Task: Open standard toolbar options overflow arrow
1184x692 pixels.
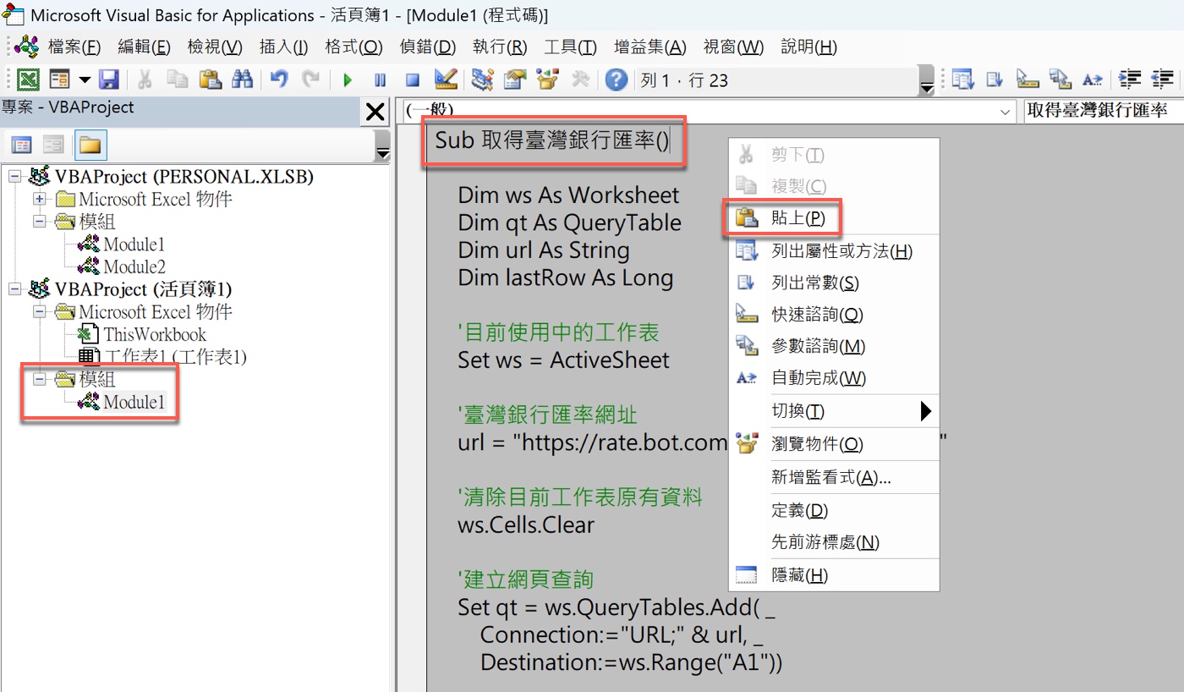Action: tap(928, 80)
